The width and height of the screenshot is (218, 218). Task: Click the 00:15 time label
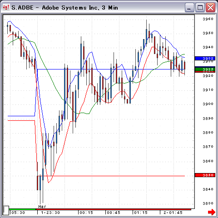pyautogui.click(x=86, y=213)
